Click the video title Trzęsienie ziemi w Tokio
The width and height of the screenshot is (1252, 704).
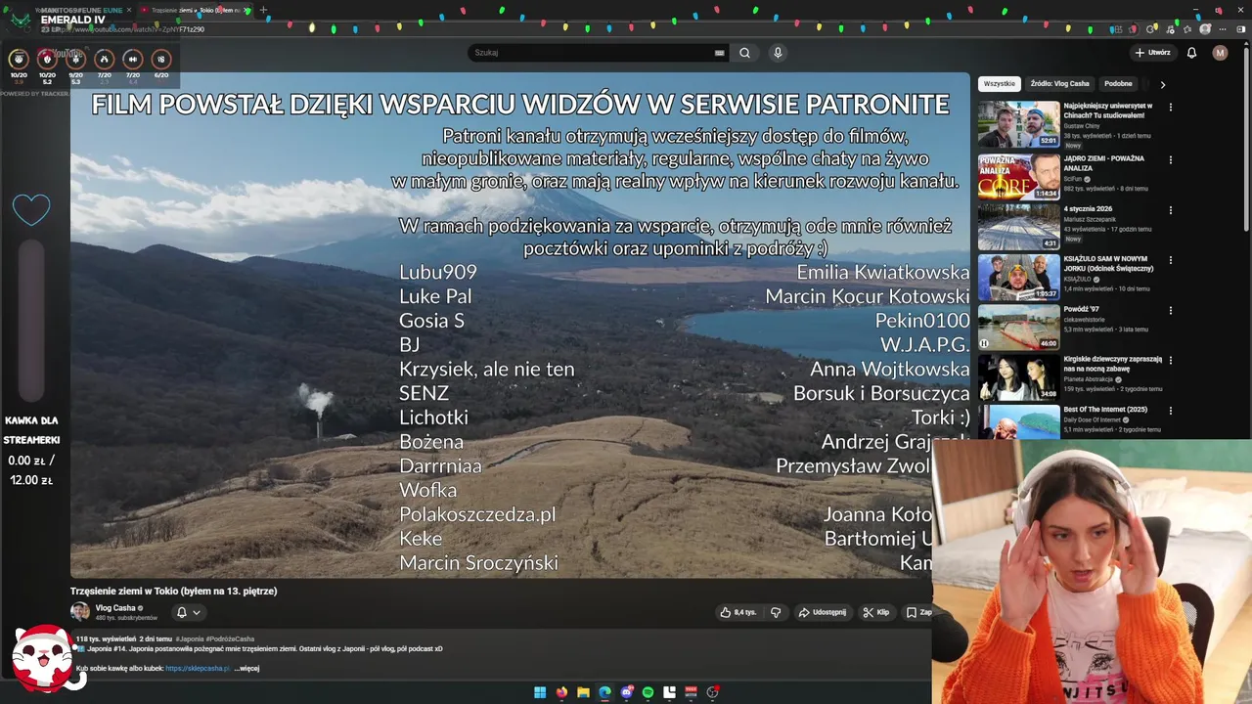[x=173, y=591]
